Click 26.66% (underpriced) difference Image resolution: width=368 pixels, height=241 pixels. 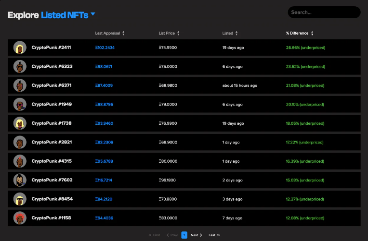[x=305, y=48]
